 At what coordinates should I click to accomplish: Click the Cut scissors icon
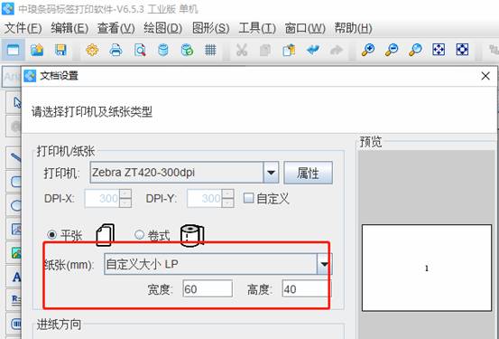pos(242,50)
